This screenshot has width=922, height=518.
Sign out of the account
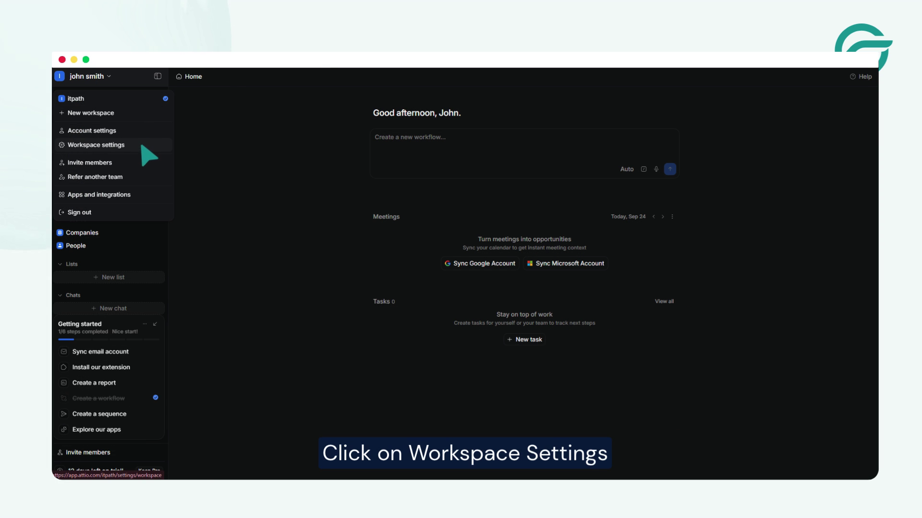coord(113,212)
